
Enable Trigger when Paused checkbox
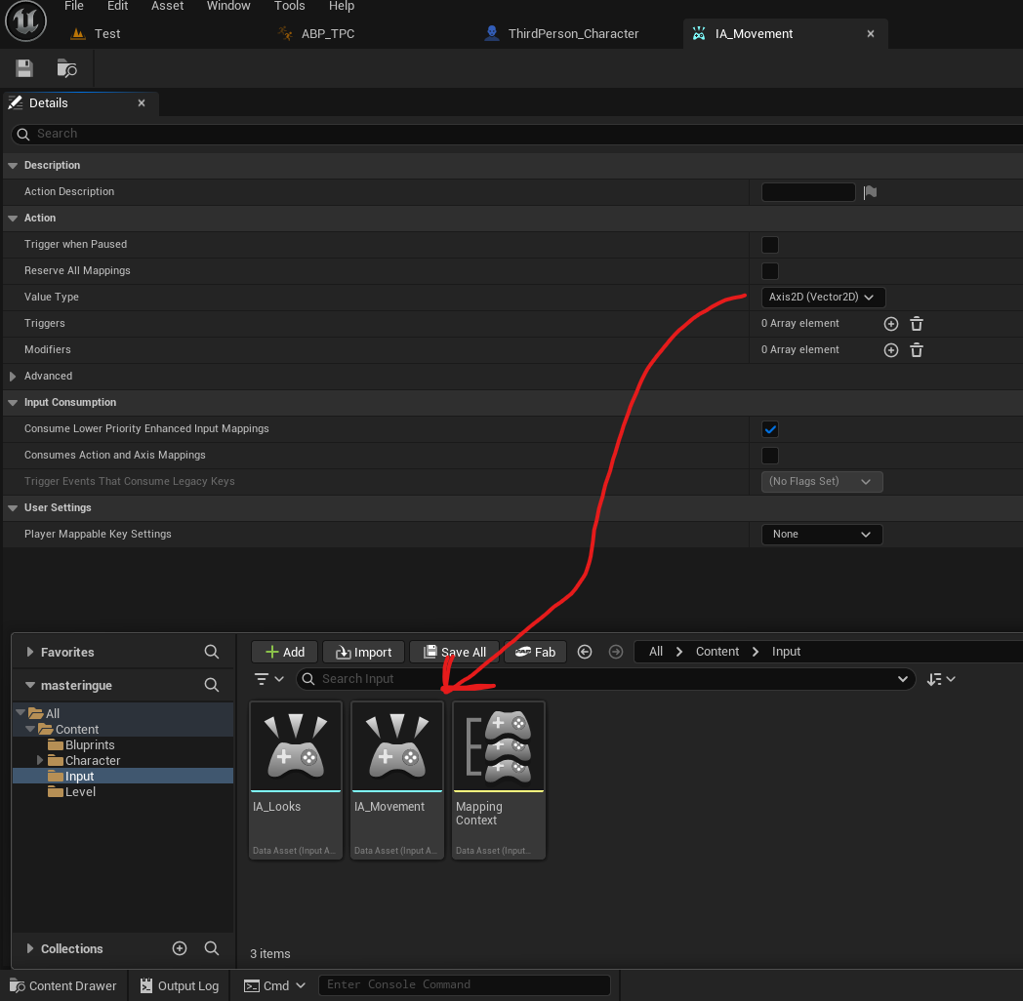coord(770,245)
